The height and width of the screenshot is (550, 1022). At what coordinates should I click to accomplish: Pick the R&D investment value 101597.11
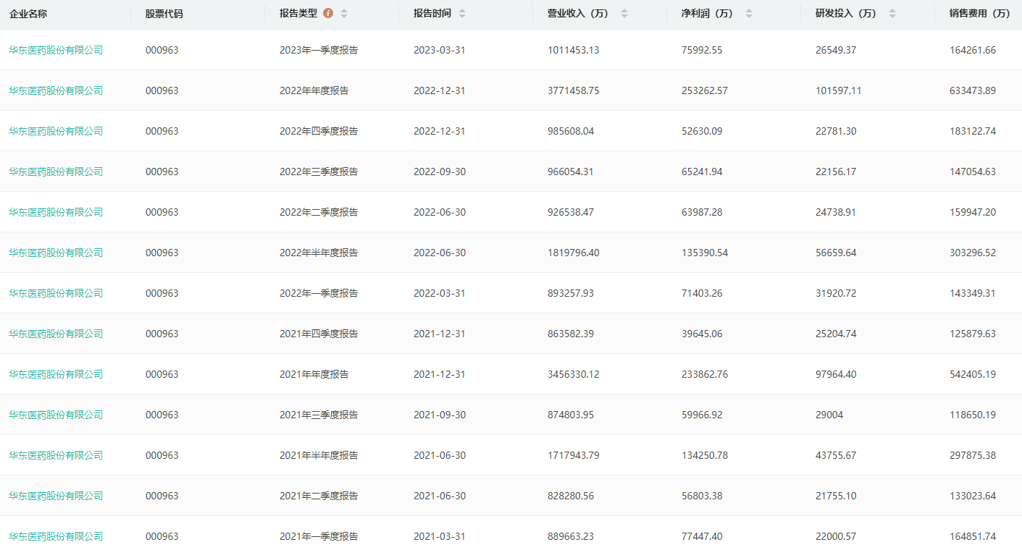839,90
